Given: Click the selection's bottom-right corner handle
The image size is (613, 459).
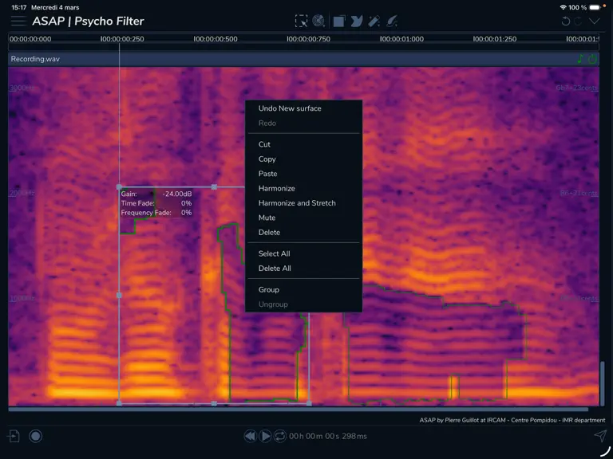Looking at the screenshot, I should tap(309, 403).
